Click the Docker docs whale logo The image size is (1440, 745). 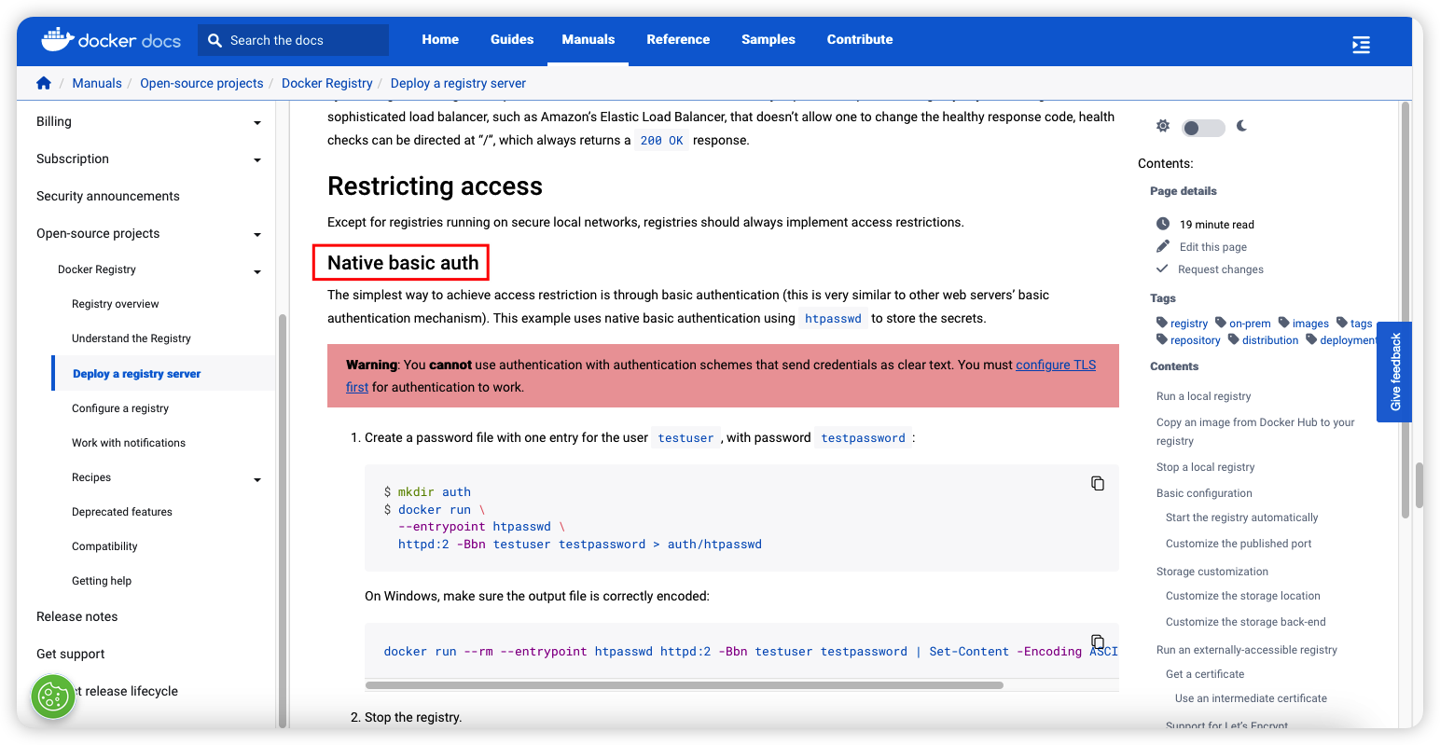(57, 39)
